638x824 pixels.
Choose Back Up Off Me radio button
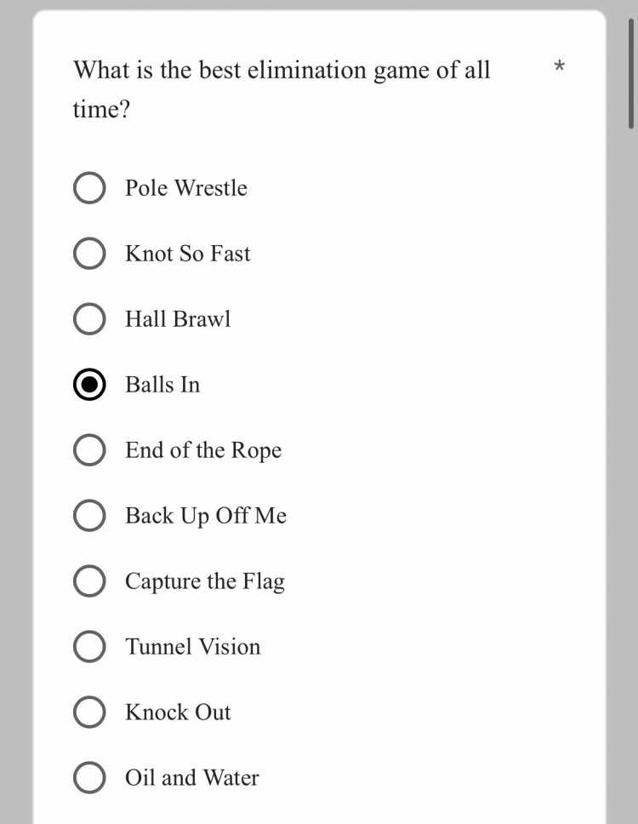89,516
